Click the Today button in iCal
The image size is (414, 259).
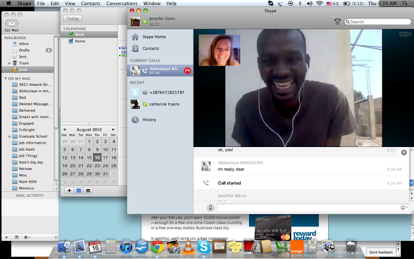pos(72,19)
